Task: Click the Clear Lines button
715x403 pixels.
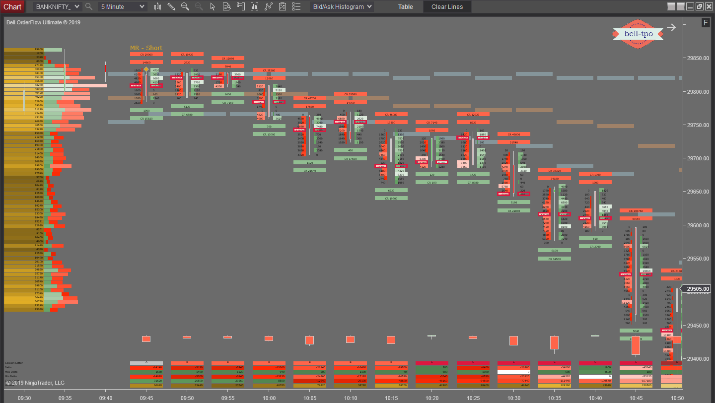Action: [x=447, y=7]
